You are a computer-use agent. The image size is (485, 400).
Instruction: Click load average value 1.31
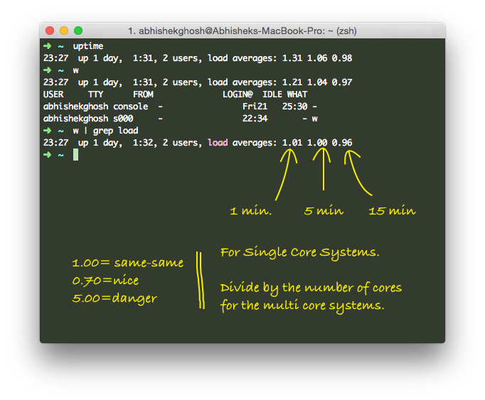(292, 58)
